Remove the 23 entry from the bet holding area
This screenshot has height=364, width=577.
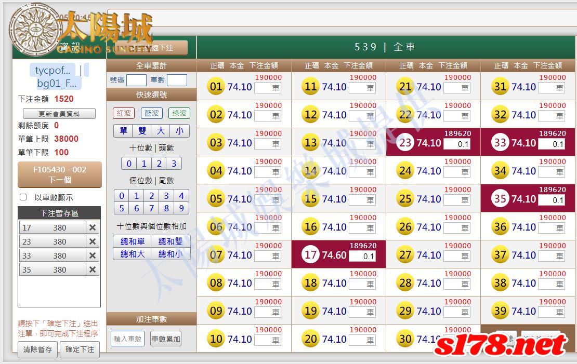[93, 241]
